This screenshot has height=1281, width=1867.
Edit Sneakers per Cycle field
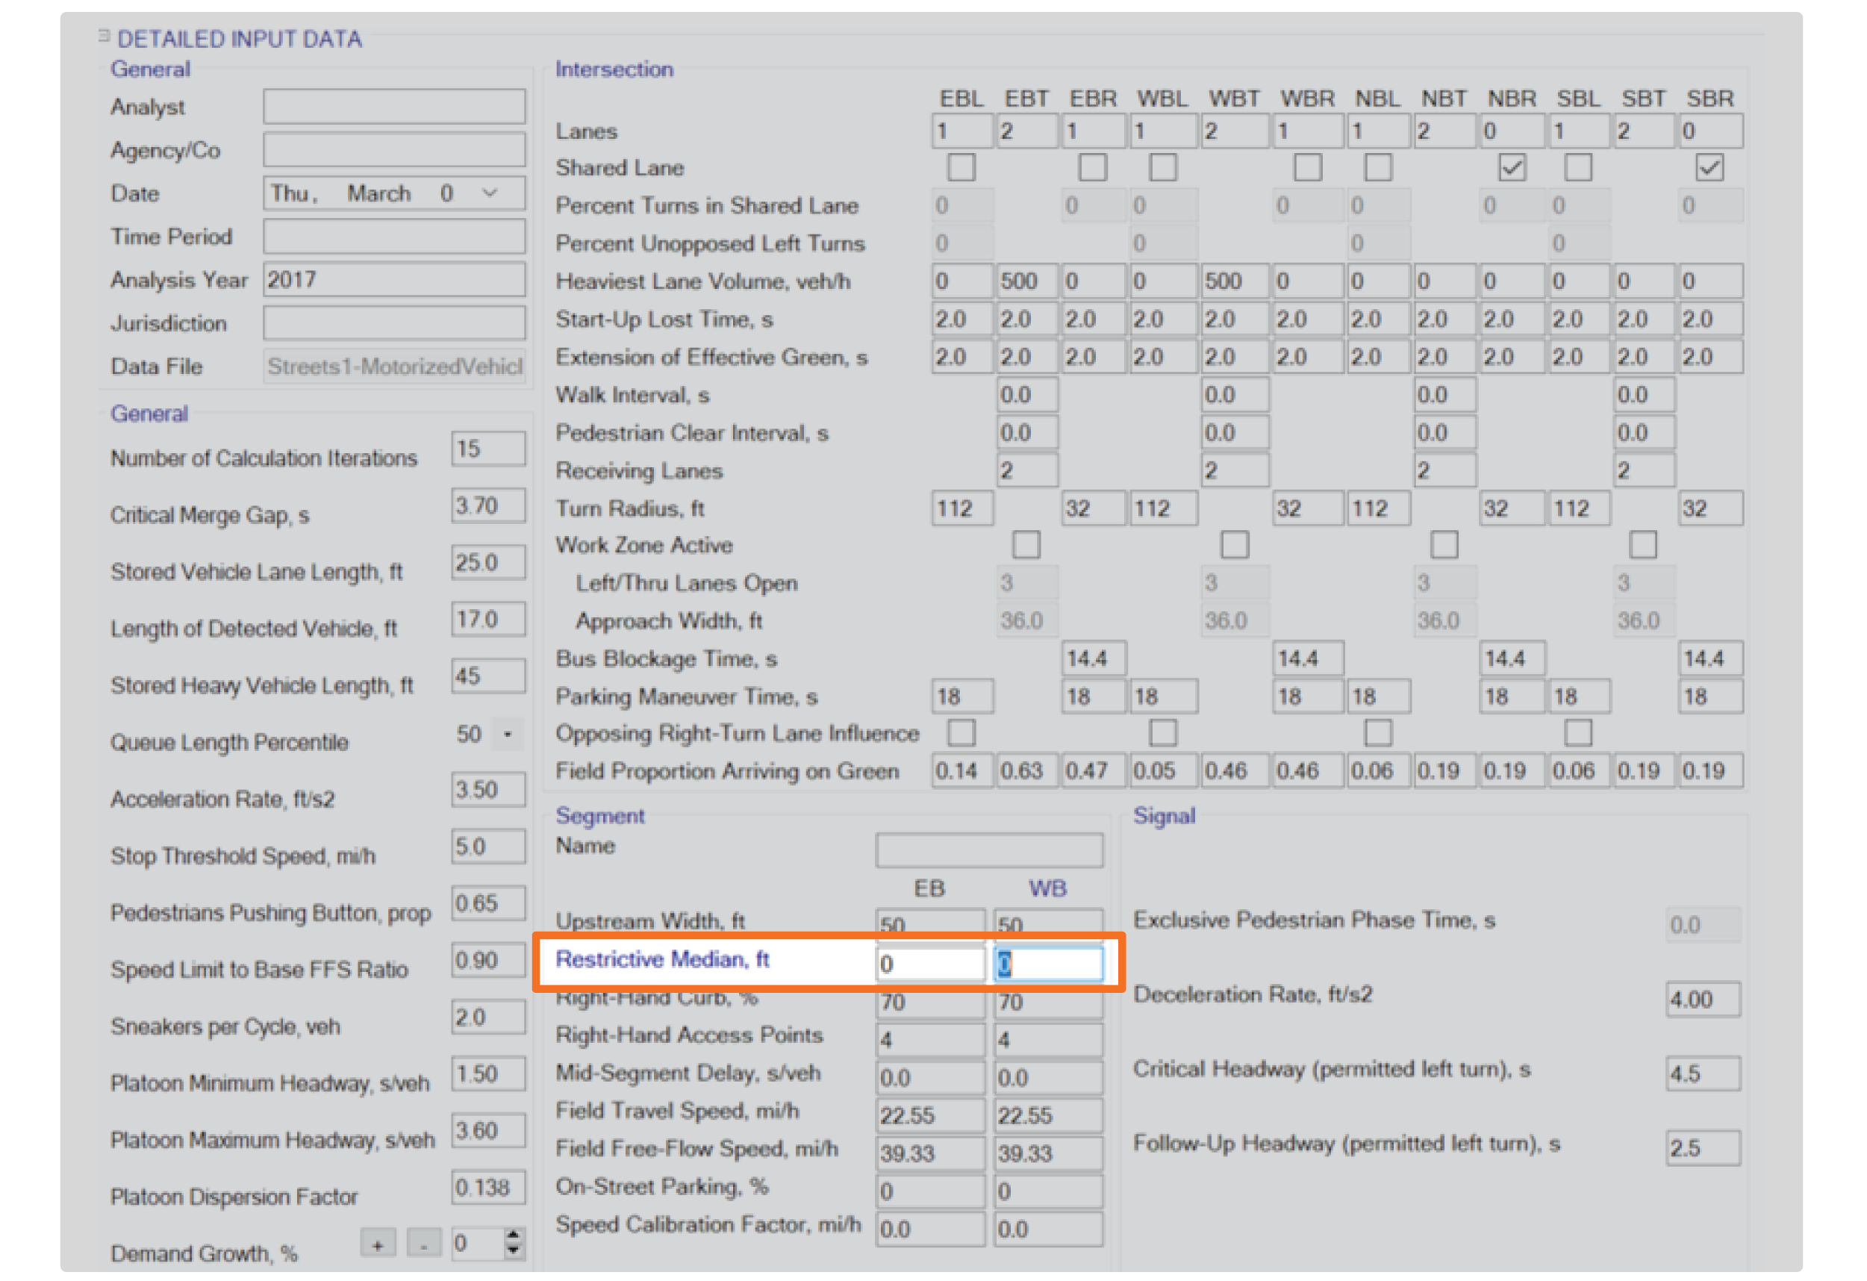pos(488,1017)
